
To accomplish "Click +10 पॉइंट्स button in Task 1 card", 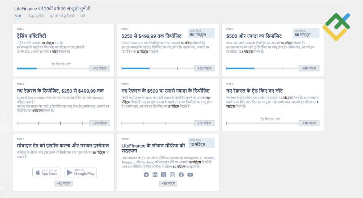I will tap(100, 68).
